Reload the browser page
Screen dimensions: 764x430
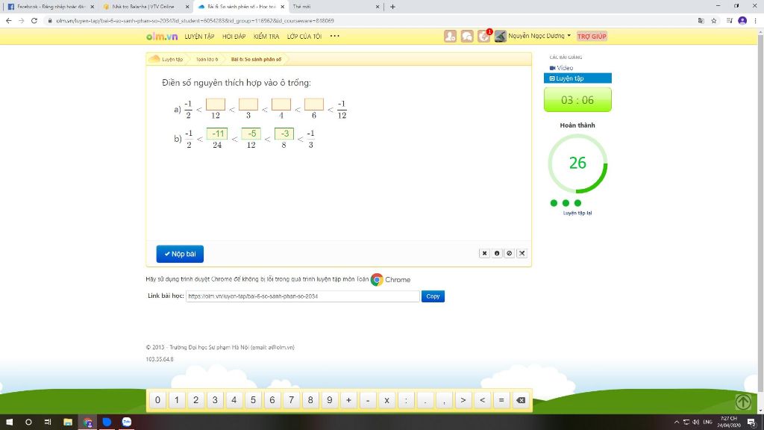click(x=34, y=20)
